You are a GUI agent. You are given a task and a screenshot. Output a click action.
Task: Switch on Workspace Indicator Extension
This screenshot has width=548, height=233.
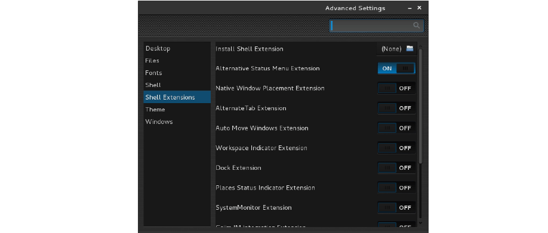[396, 148]
